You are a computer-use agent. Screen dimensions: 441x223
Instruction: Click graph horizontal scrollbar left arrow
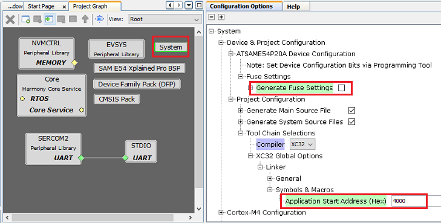point(7,218)
